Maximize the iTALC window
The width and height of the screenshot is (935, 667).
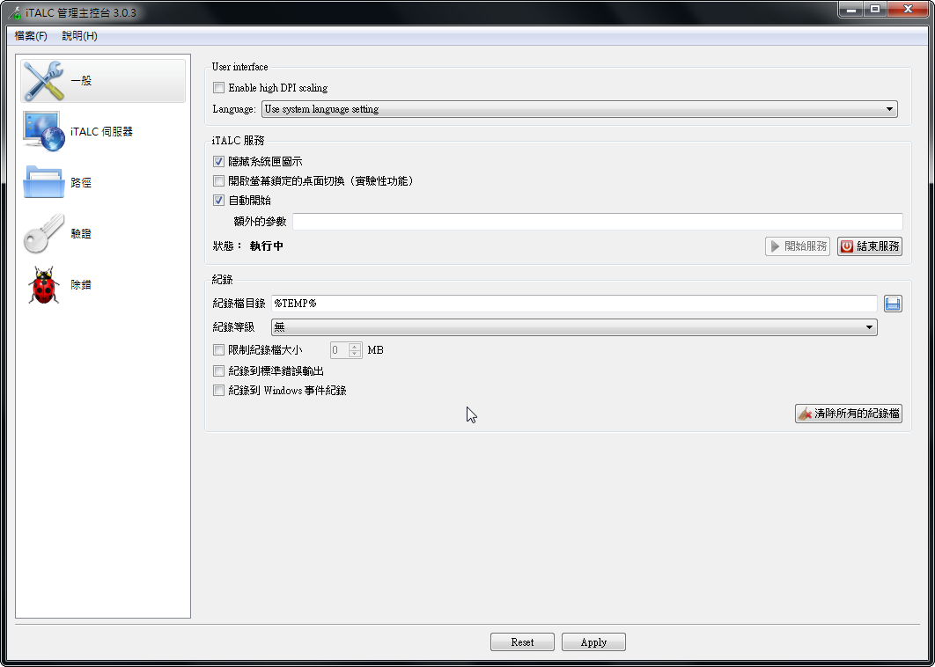875,9
